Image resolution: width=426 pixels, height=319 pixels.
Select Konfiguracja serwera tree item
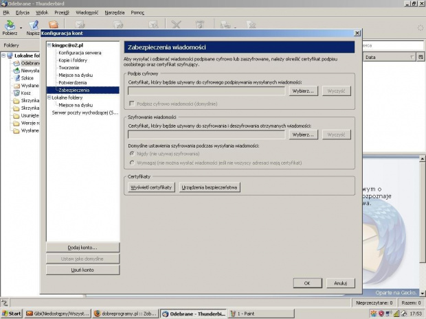[80, 53]
